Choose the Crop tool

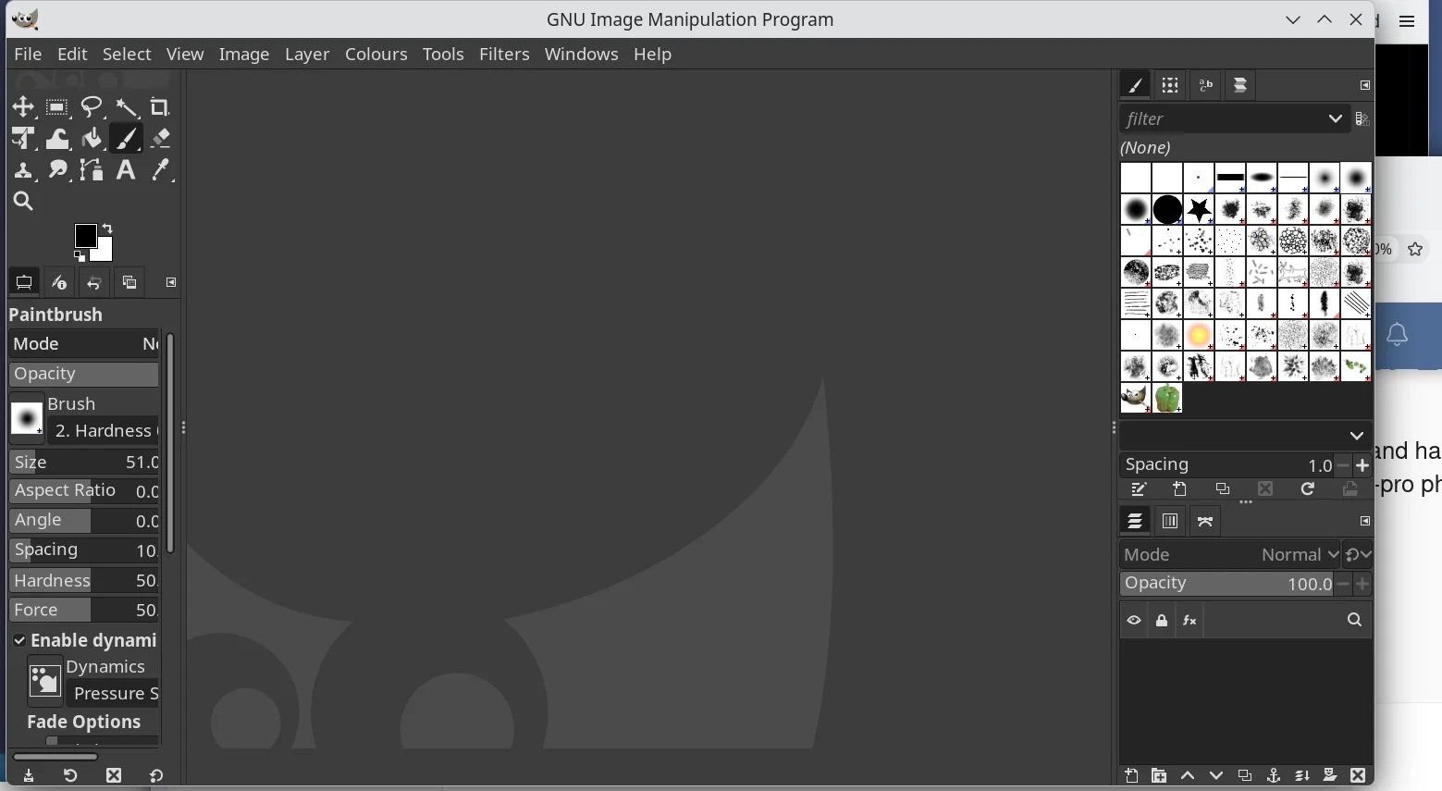click(x=160, y=107)
